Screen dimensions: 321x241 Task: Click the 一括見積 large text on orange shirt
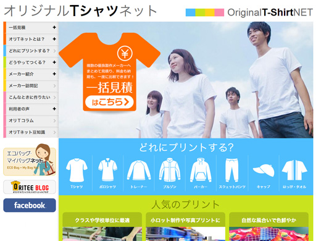[109, 87]
